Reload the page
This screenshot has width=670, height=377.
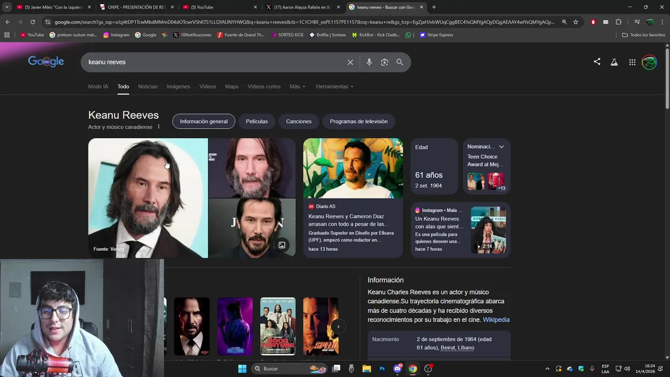point(32,22)
